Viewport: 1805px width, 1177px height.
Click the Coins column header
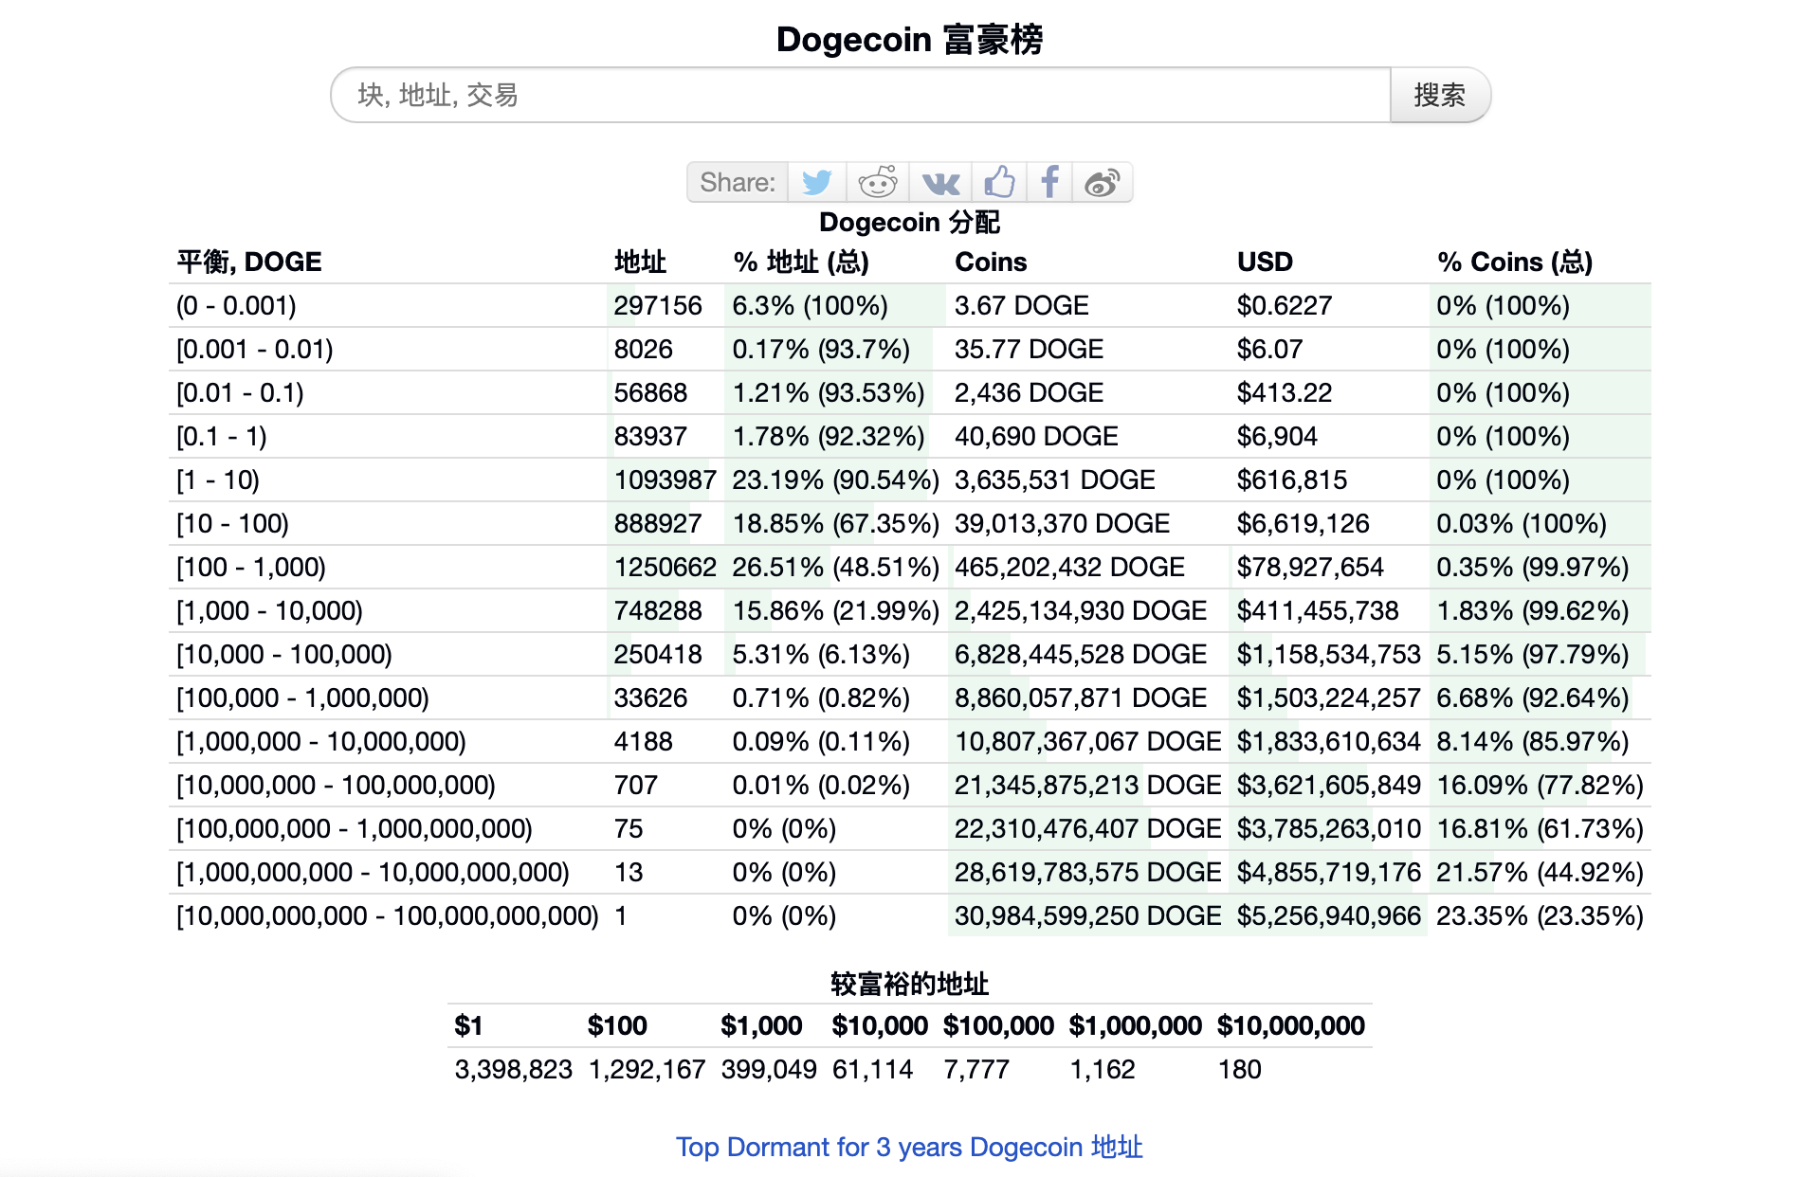point(991,262)
